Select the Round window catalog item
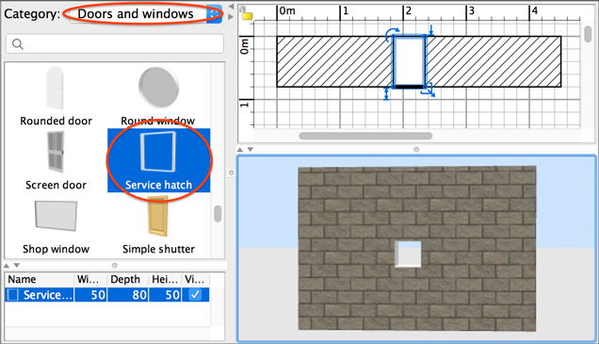This screenshot has height=344, width=599. click(158, 95)
